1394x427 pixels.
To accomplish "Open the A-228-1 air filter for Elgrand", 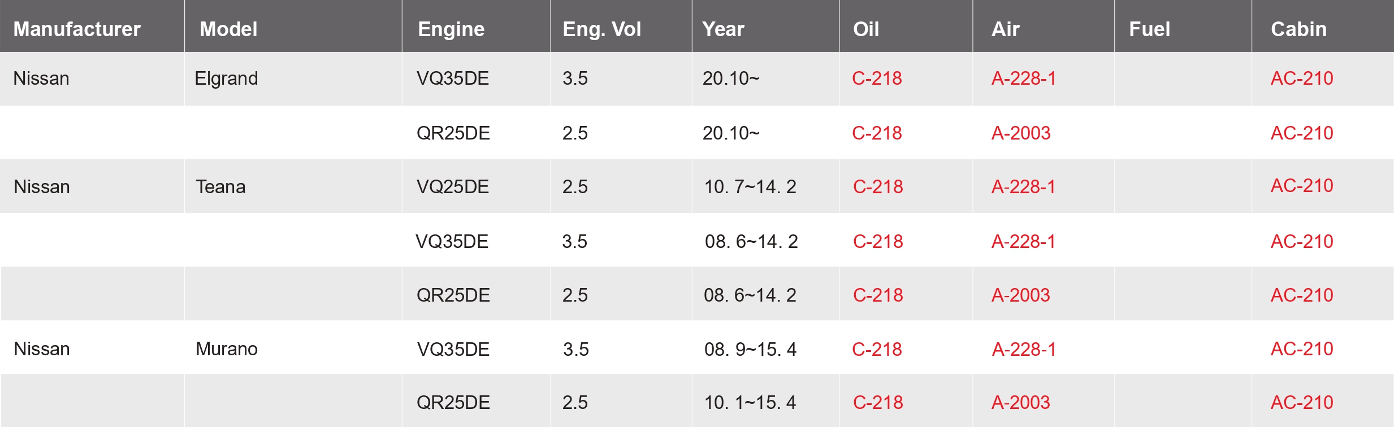I will [x=1024, y=78].
